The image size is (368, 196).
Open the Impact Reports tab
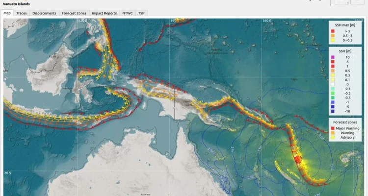pos(104,13)
